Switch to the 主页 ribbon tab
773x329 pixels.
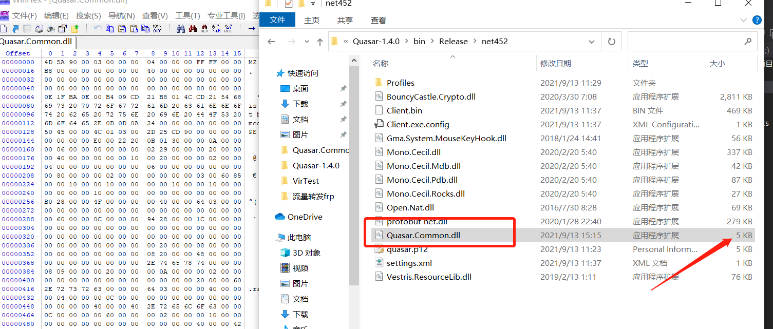point(312,20)
